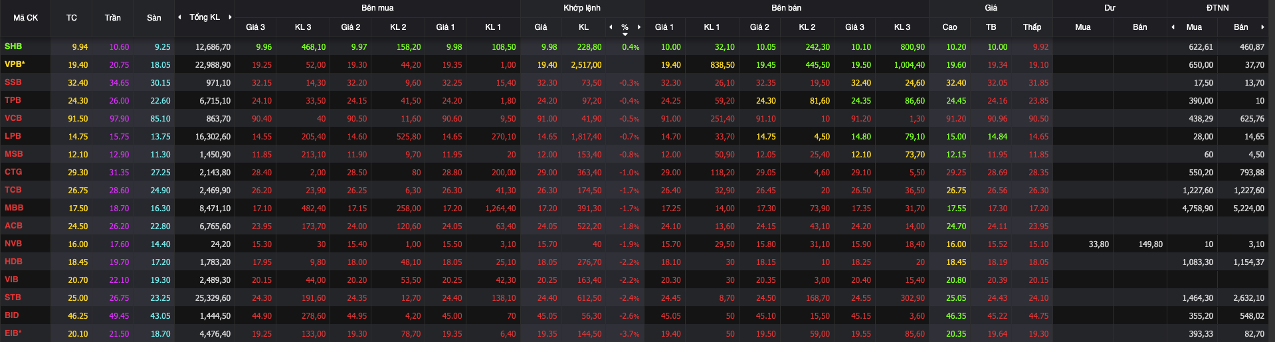Click BID percent change -2.6%
The width and height of the screenshot is (1275, 342).
tap(629, 316)
